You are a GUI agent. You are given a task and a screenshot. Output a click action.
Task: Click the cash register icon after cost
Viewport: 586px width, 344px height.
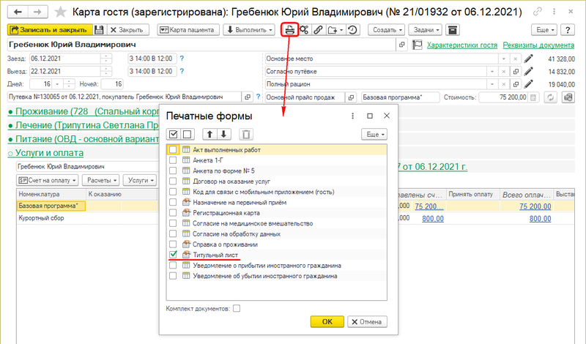(568, 97)
